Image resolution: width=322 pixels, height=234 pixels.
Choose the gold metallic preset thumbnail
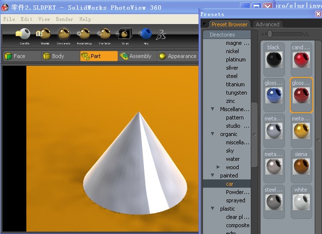[301, 131]
